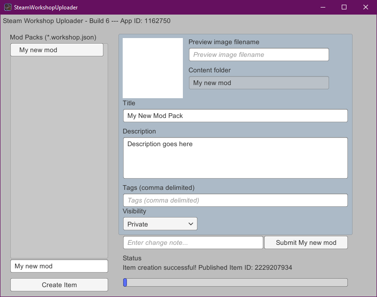Open the Visibility dropdown set to Private

tap(160, 224)
